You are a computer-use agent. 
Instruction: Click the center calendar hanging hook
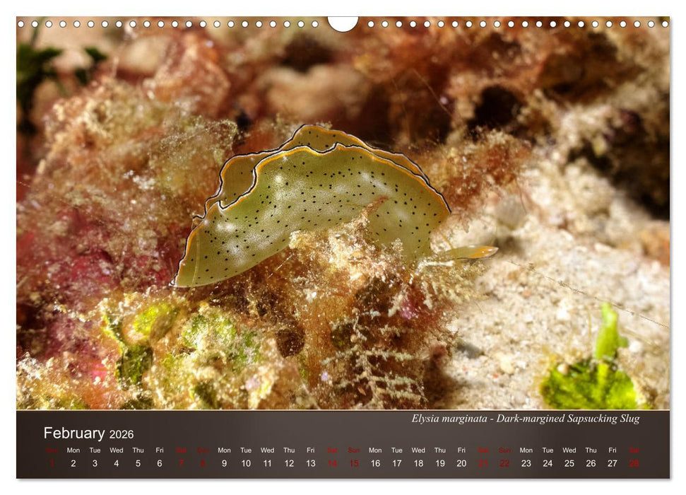tap(343, 21)
